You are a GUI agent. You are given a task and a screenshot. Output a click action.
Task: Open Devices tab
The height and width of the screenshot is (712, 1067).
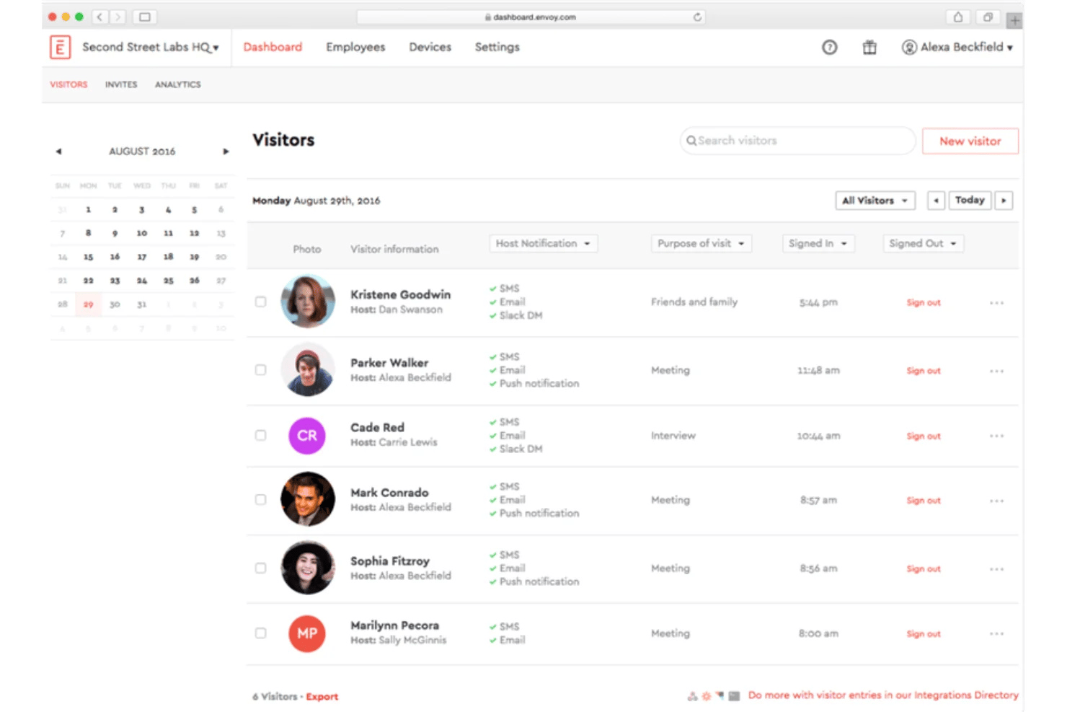click(x=430, y=48)
